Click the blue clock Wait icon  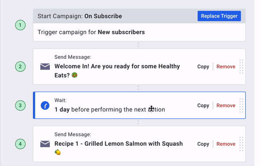(45, 105)
